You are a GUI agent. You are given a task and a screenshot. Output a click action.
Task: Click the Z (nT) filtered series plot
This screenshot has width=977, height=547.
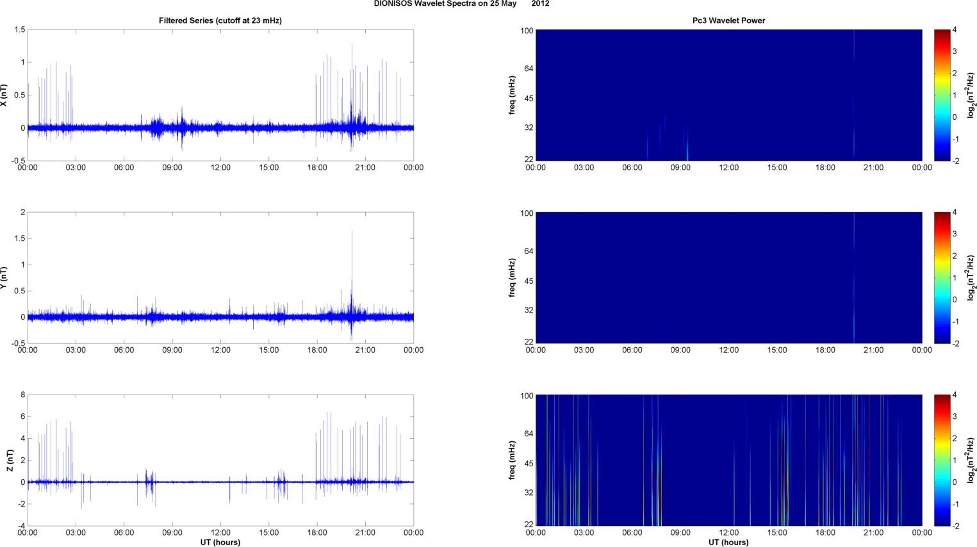point(220,461)
